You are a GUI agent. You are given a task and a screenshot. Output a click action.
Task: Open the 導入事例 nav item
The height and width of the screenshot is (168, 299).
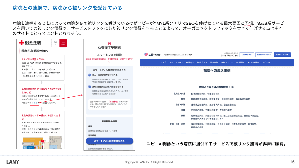214,62
